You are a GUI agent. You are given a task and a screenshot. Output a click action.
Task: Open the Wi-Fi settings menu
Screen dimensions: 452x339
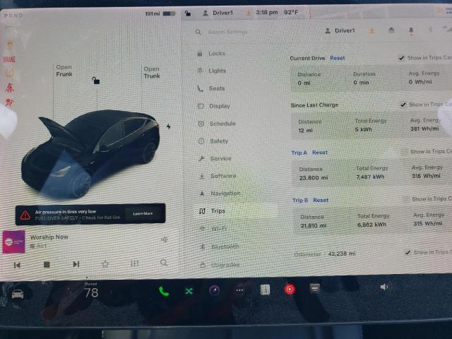click(x=213, y=229)
